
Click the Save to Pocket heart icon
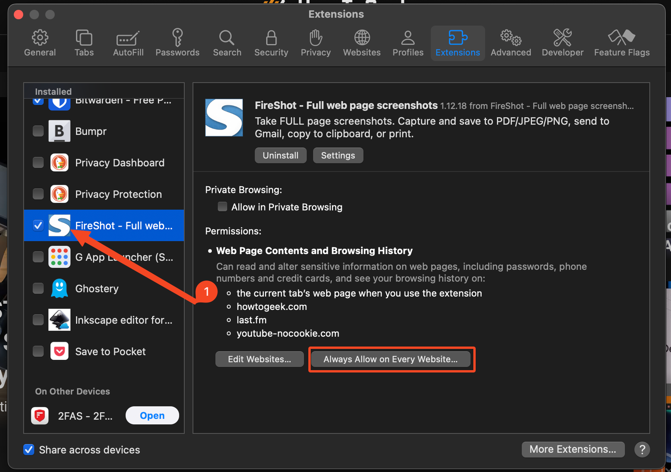[59, 351]
